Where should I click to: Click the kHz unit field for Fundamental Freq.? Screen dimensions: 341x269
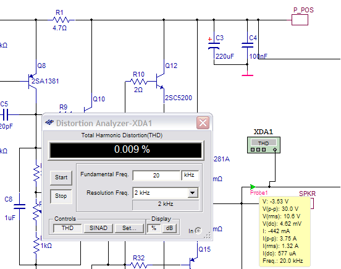click(190, 175)
